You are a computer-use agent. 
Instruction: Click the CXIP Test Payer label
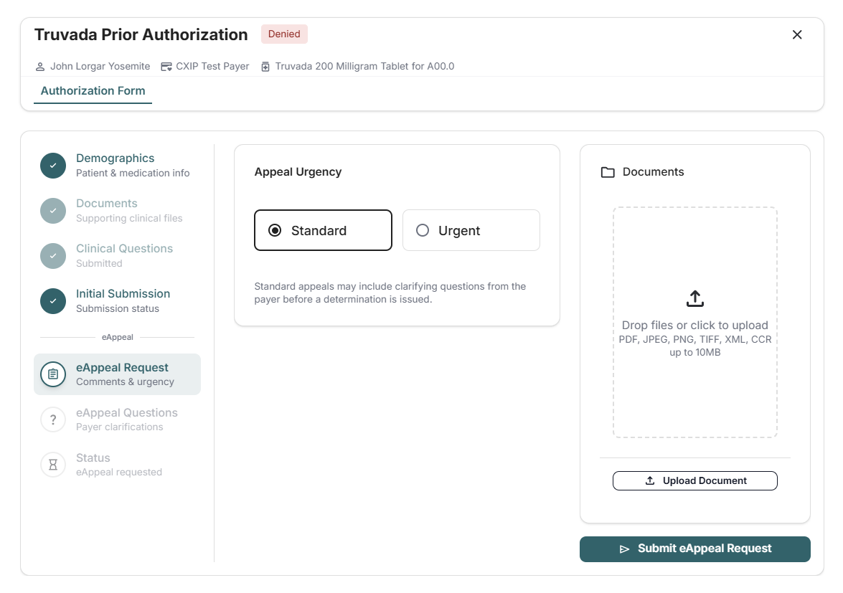click(212, 66)
